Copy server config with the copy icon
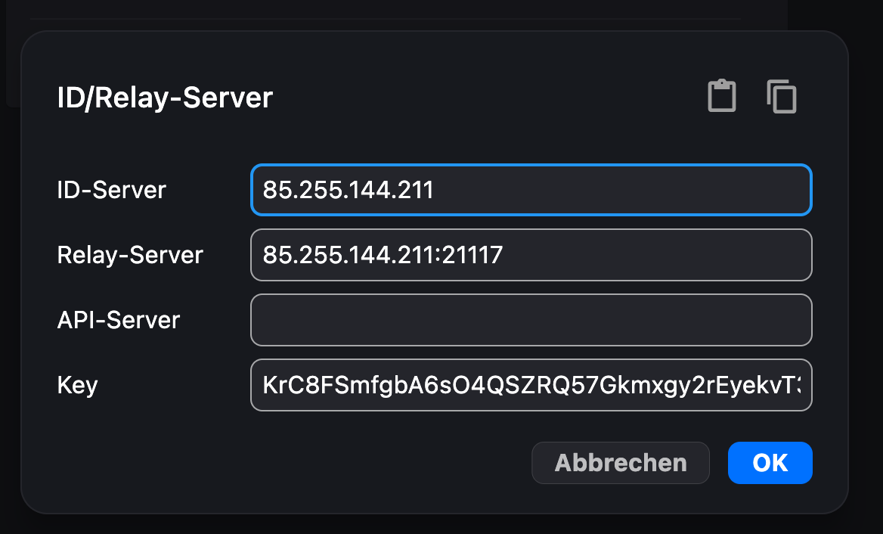The image size is (883, 534). [782, 97]
